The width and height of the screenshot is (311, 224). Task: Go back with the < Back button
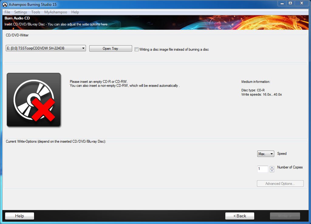[240, 216]
